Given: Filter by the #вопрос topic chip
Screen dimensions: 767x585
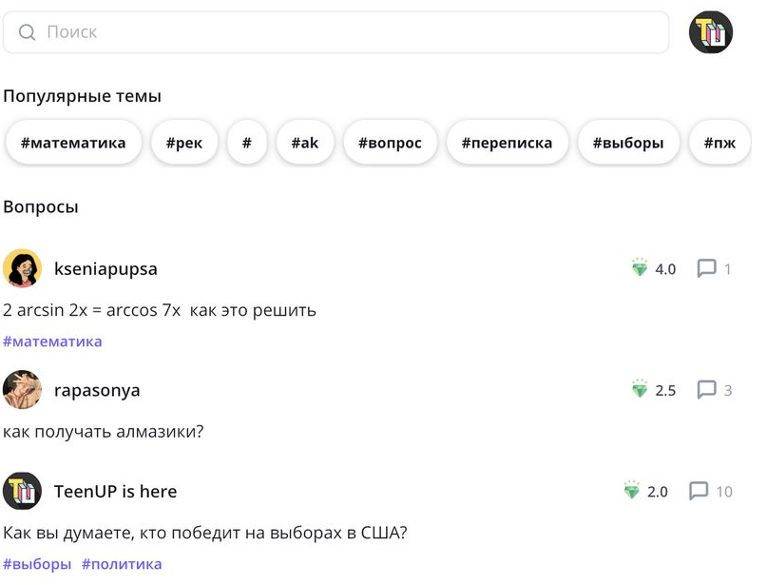Looking at the screenshot, I should pyautogui.click(x=390, y=143).
